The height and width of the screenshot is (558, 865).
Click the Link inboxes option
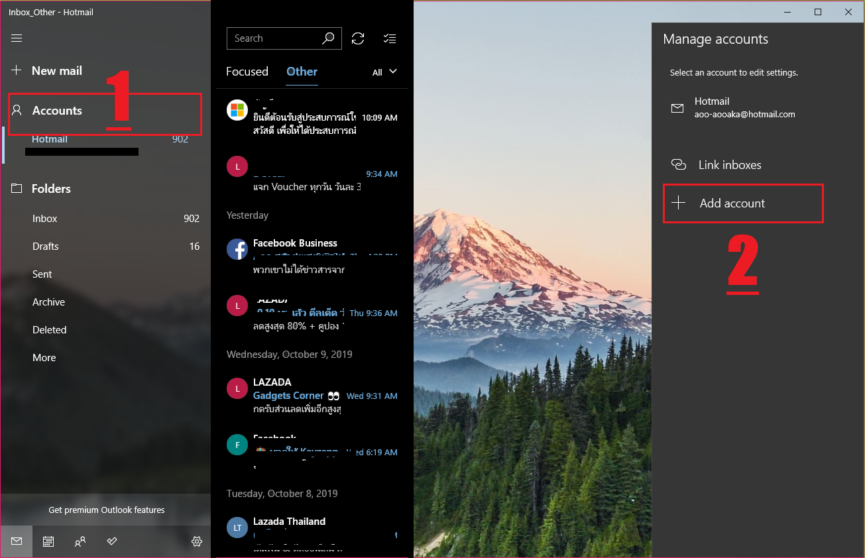tap(758, 165)
